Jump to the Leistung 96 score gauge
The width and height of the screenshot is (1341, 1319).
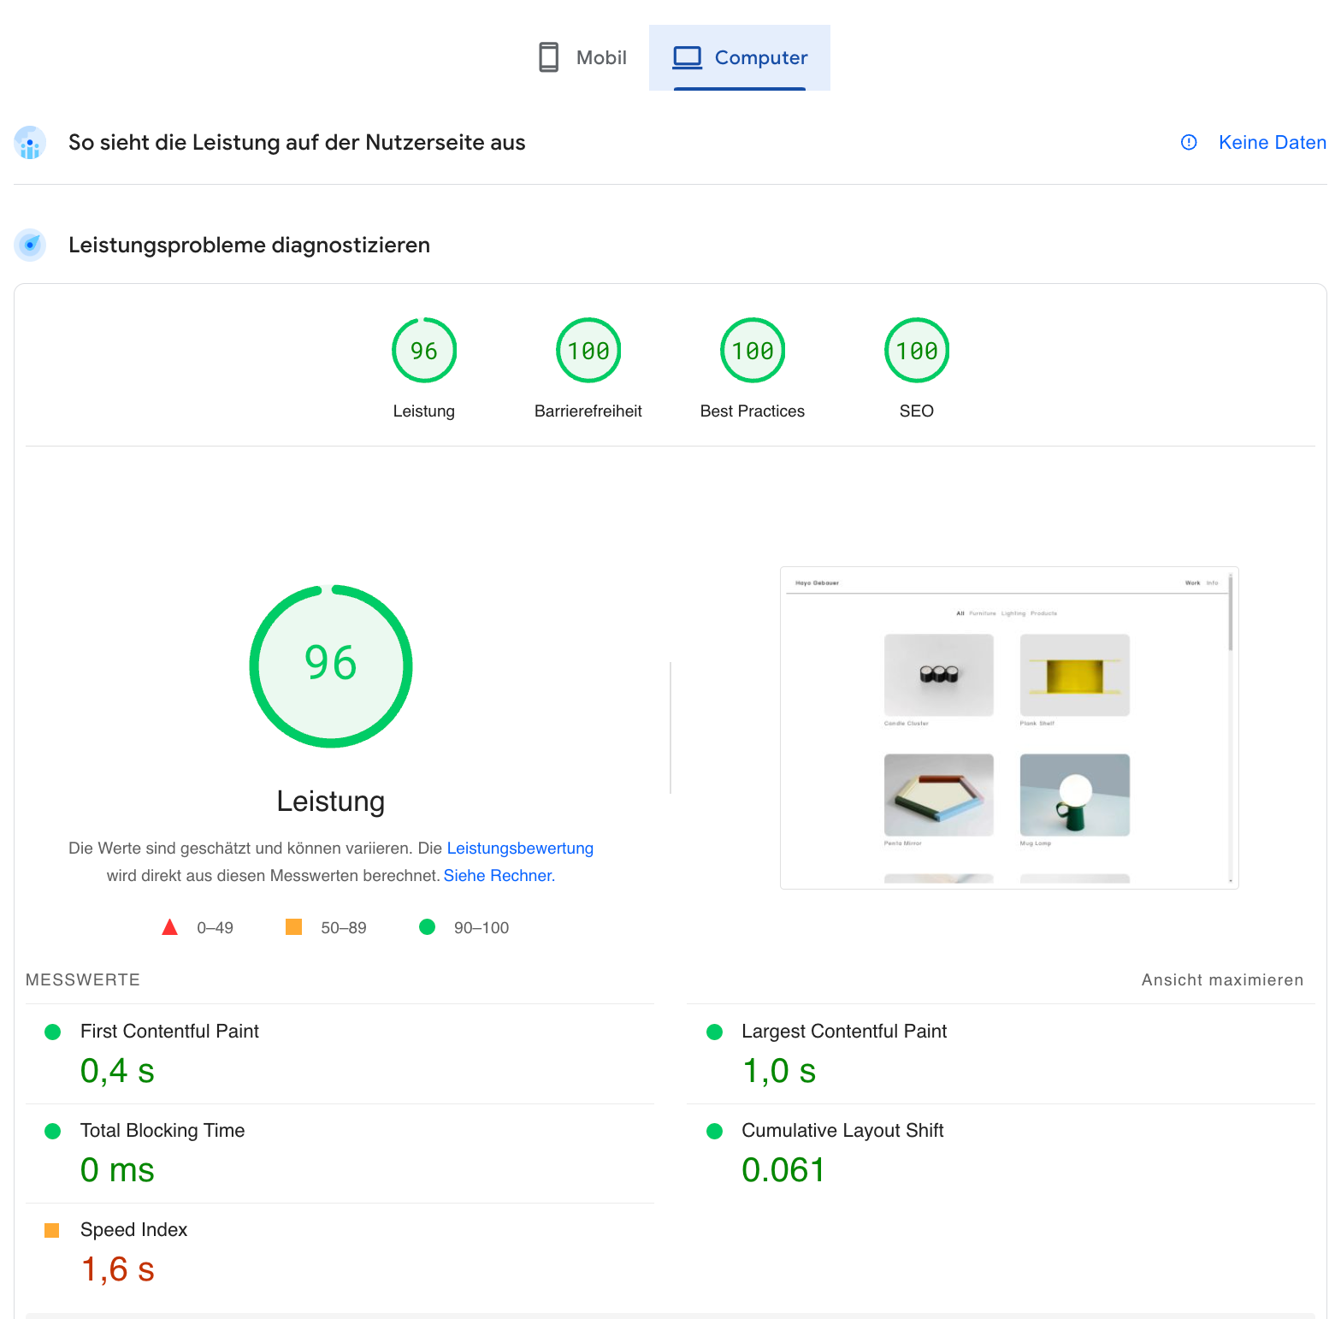pos(424,351)
